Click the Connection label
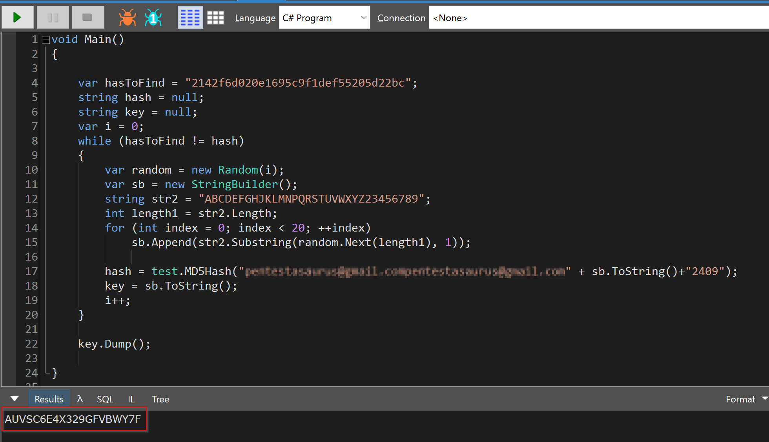 point(401,18)
